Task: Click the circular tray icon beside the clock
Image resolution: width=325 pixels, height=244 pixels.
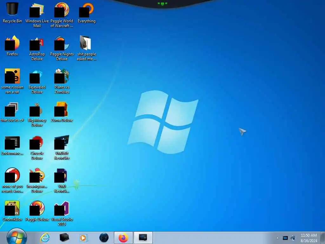Action: [293, 238]
